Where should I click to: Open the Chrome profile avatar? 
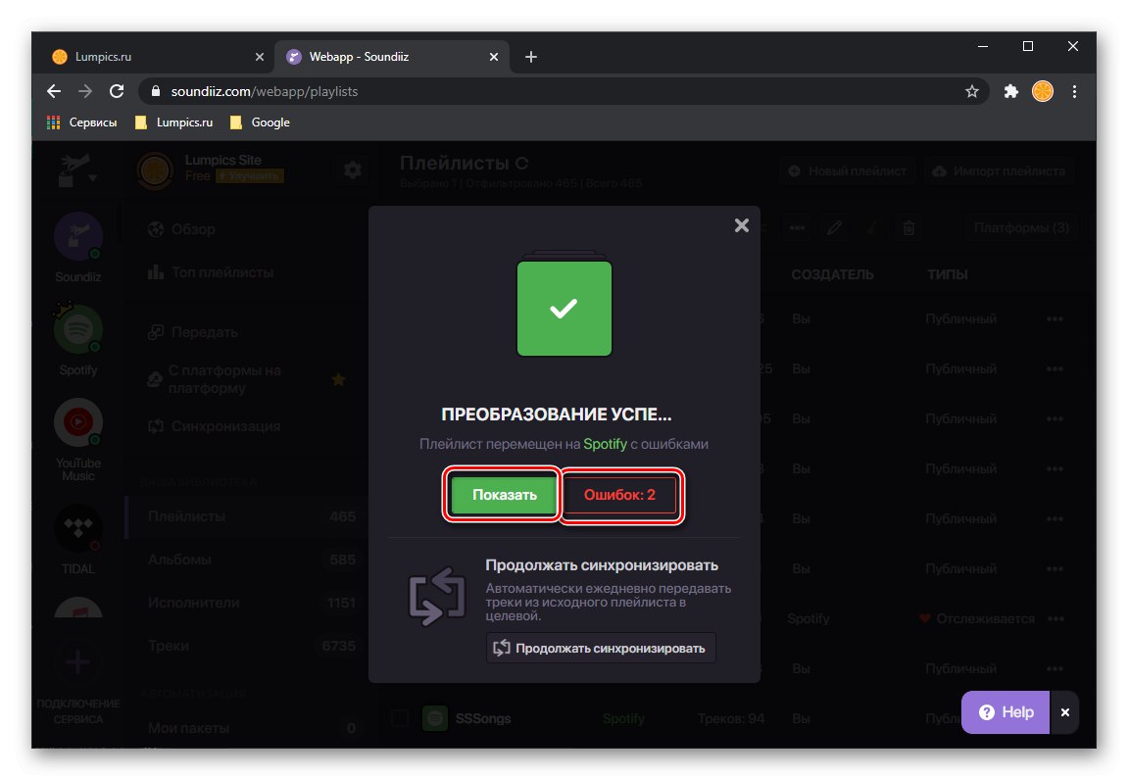coord(1043,91)
